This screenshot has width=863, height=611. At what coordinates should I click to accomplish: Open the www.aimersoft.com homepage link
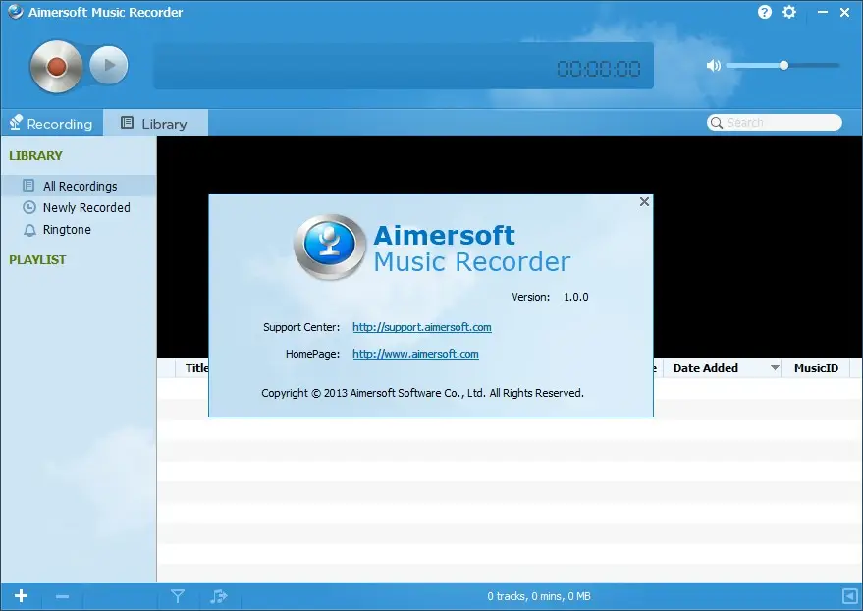coord(415,354)
